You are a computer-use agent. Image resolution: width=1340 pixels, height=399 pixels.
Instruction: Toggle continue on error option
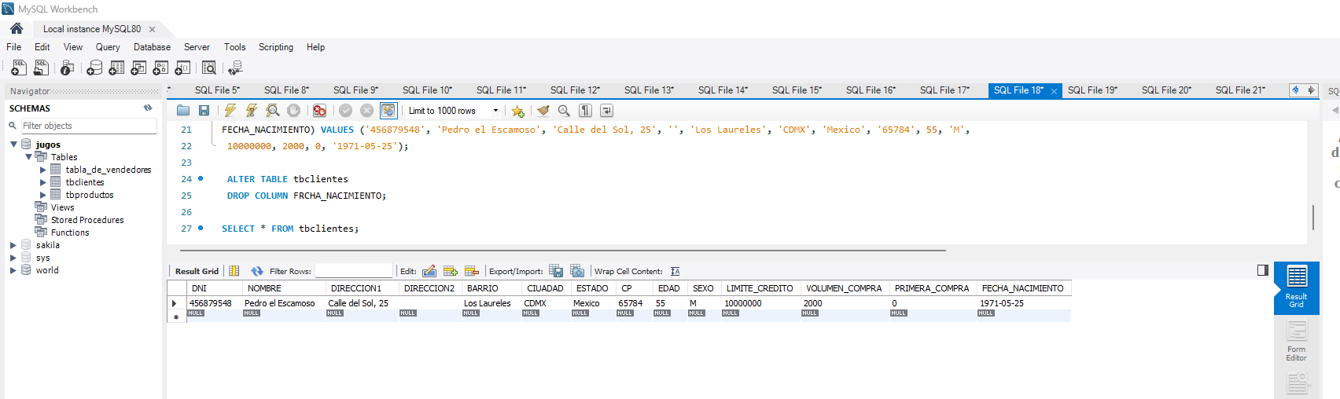pos(319,111)
